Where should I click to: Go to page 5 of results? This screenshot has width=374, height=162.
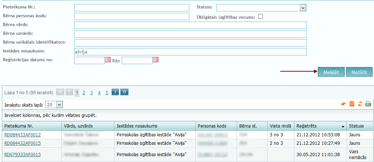[107, 93]
